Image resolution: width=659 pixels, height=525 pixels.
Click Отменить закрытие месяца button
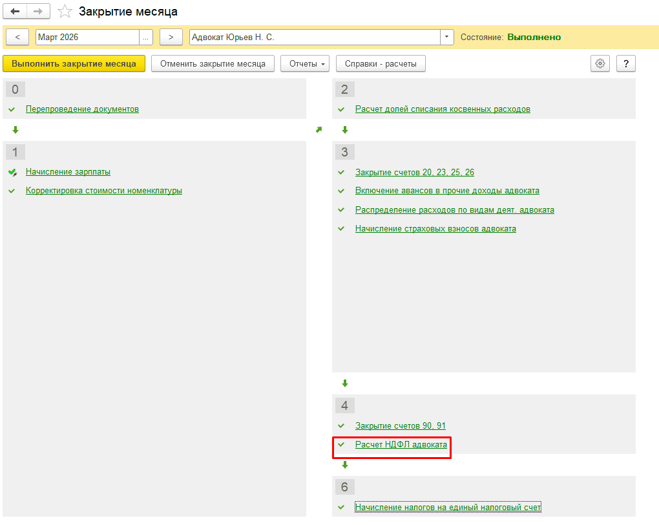[x=213, y=63]
